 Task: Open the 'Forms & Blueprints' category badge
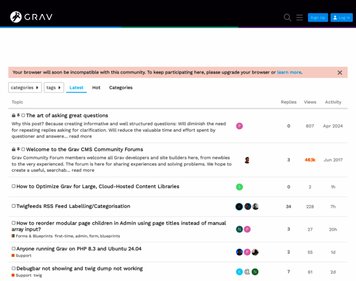tap(32, 236)
